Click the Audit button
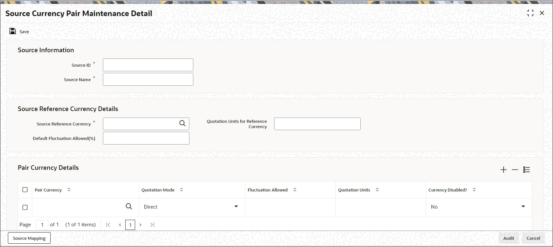 (509, 238)
